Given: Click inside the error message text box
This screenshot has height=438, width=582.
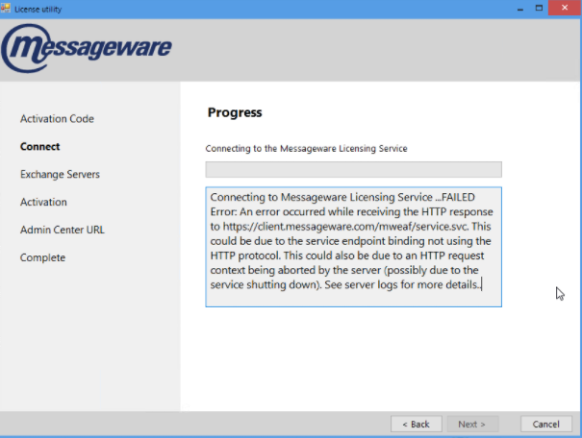Looking at the screenshot, I should [x=353, y=247].
